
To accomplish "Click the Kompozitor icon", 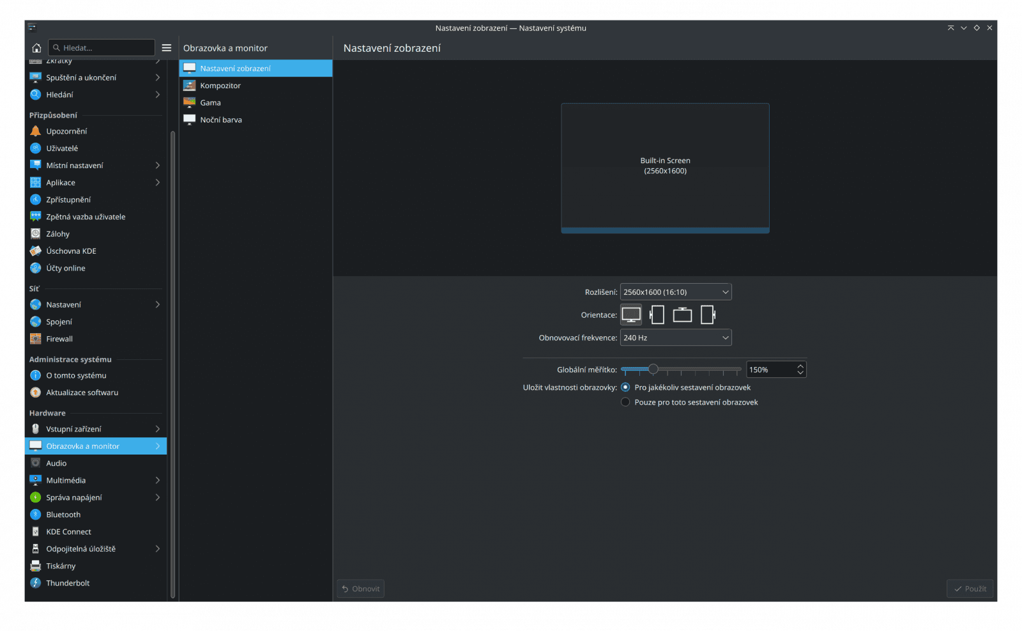I will [x=190, y=86].
